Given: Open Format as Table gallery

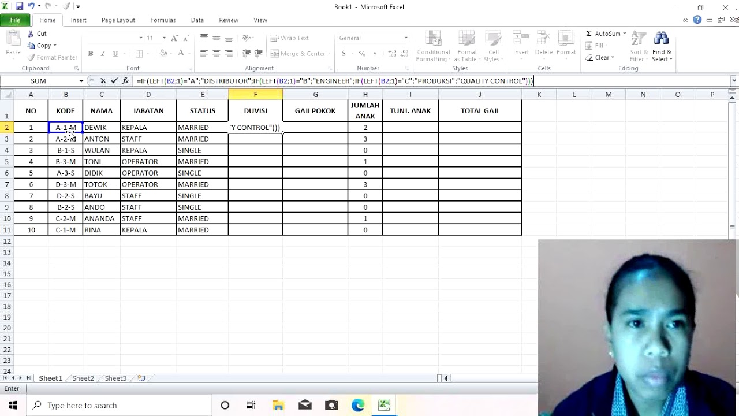Looking at the screenshot, I should 465,47.
